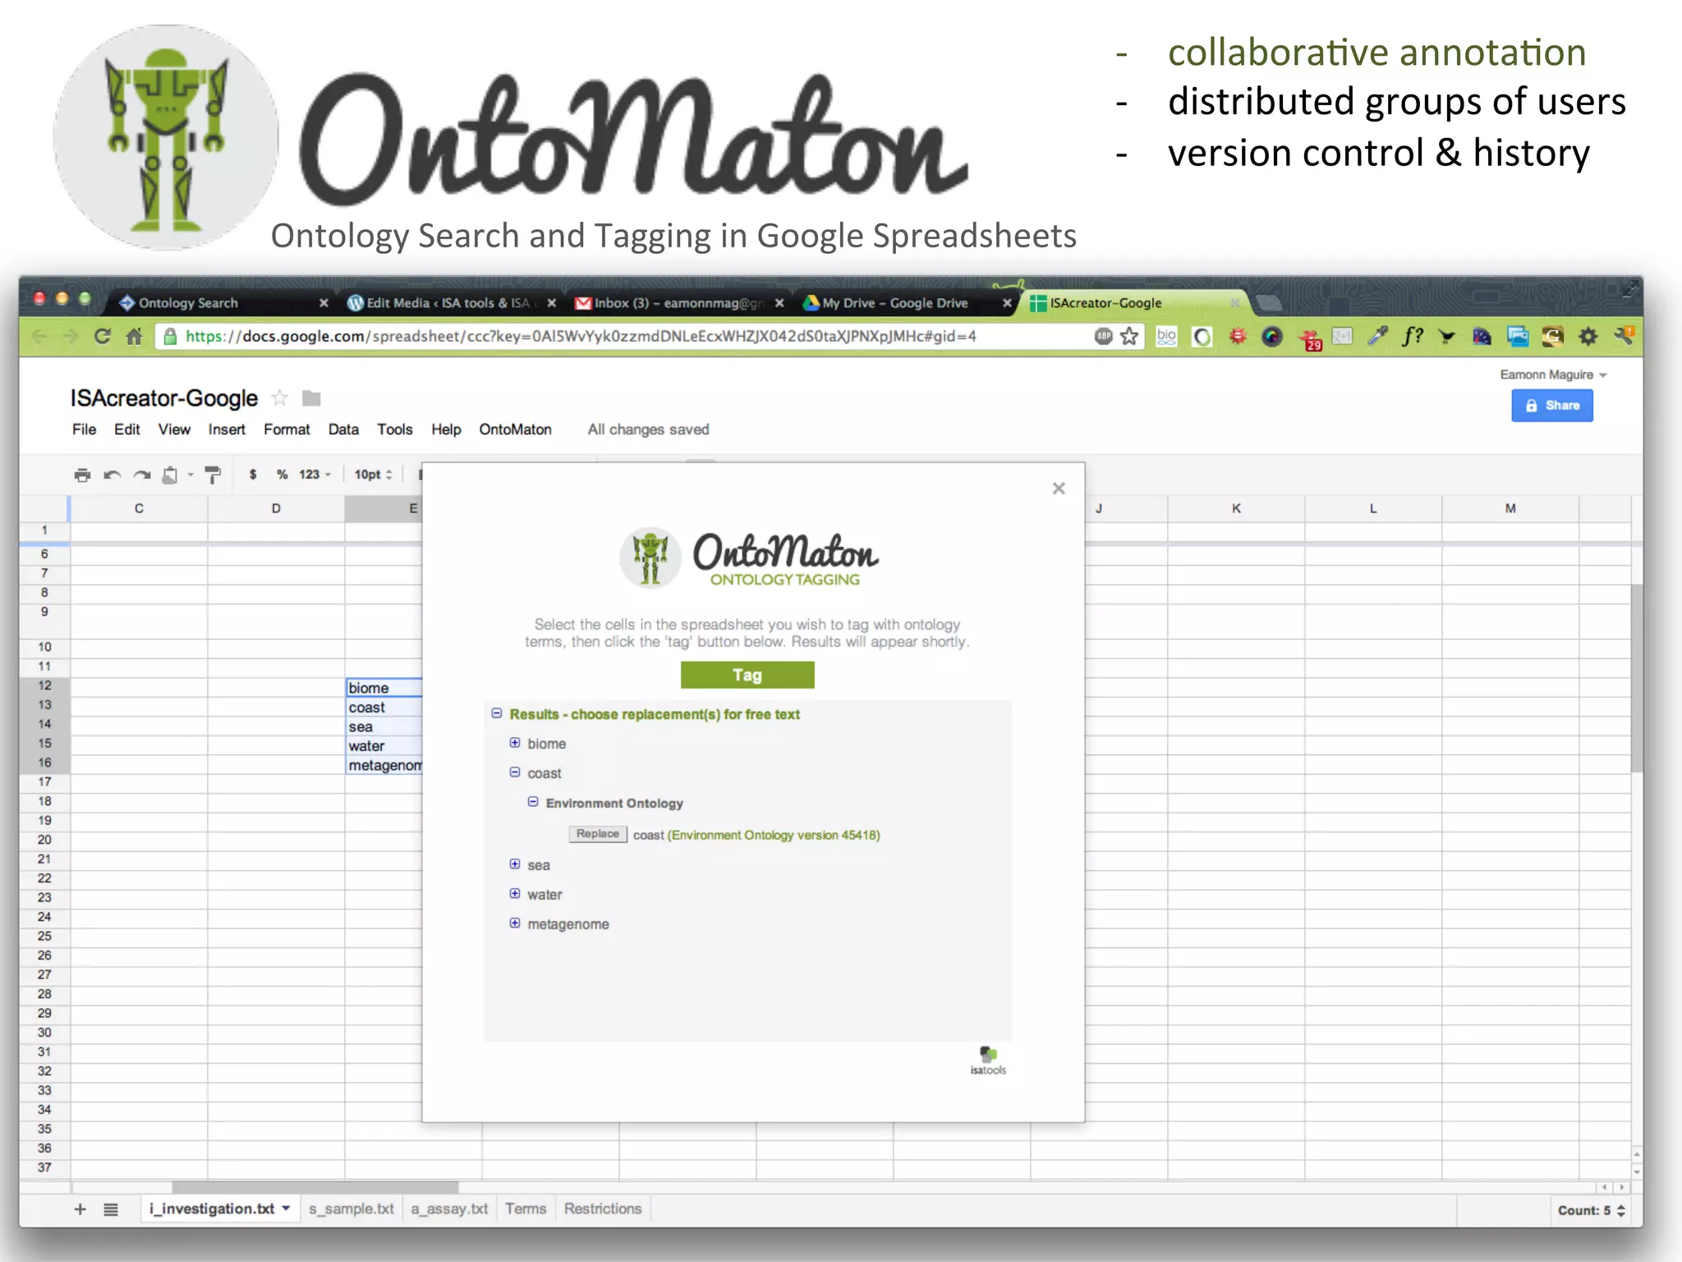Screen dimensions: 1682x1262
Task: Star the ISAcreator-Google document
Action: click(x=279, y=398)
